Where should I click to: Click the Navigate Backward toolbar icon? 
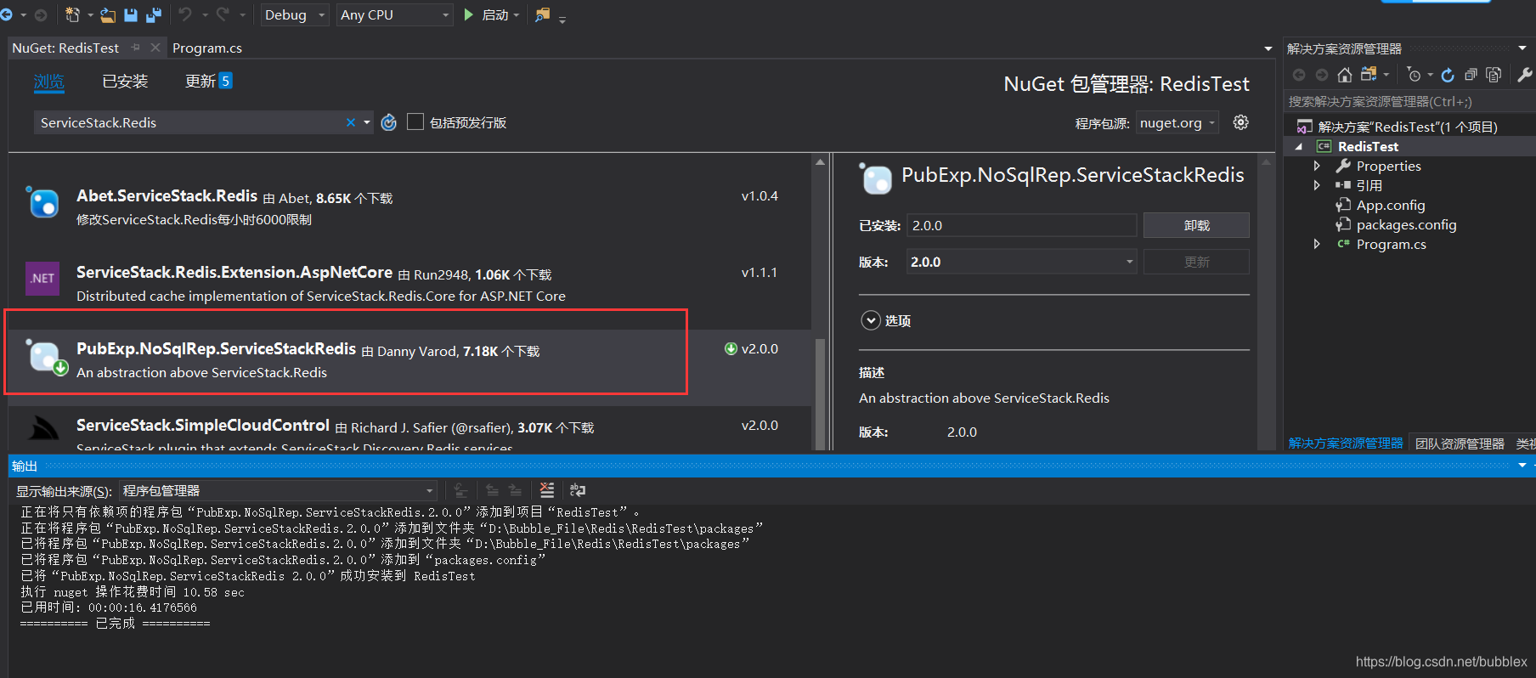(7, 14)
